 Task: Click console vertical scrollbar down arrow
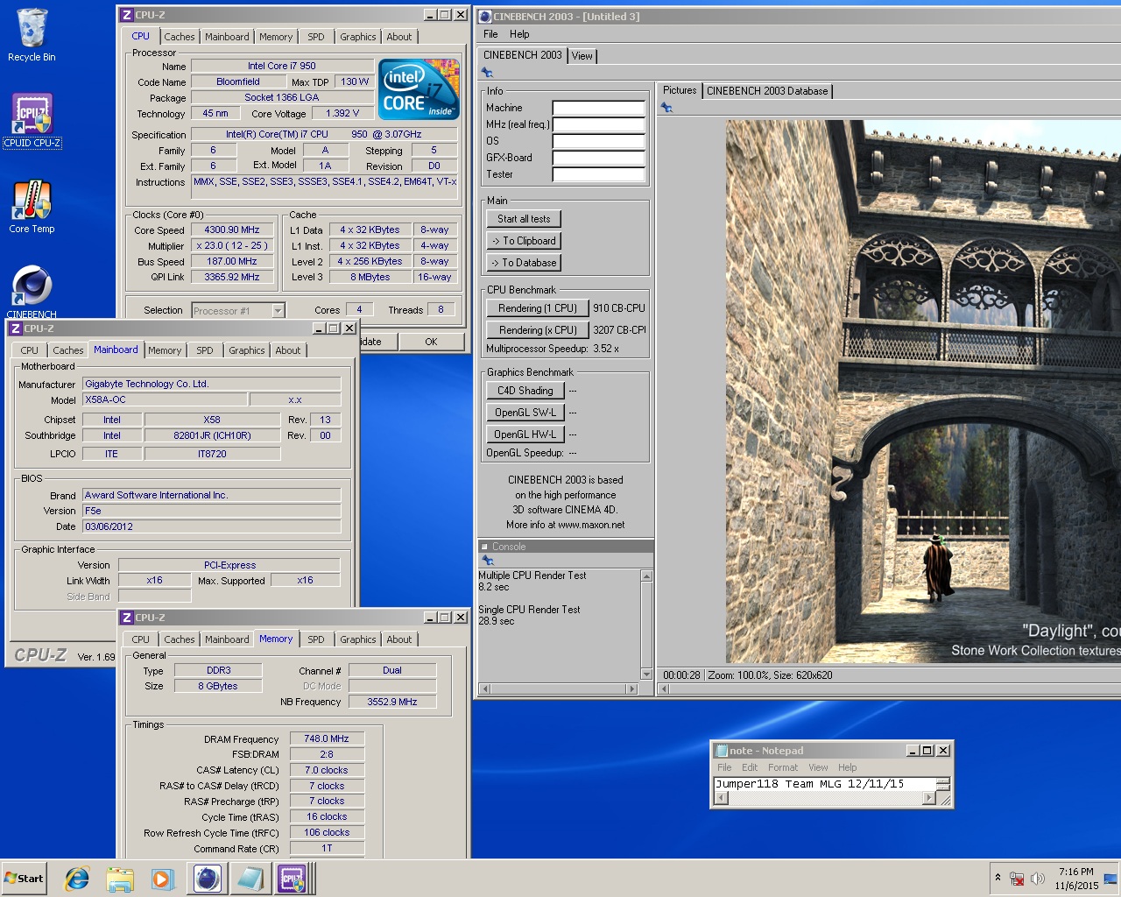(647, 675)
